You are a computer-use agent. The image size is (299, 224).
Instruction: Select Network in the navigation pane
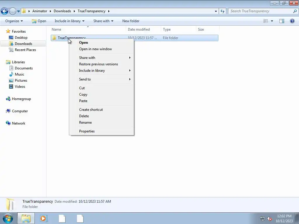[x=18, y=123]
